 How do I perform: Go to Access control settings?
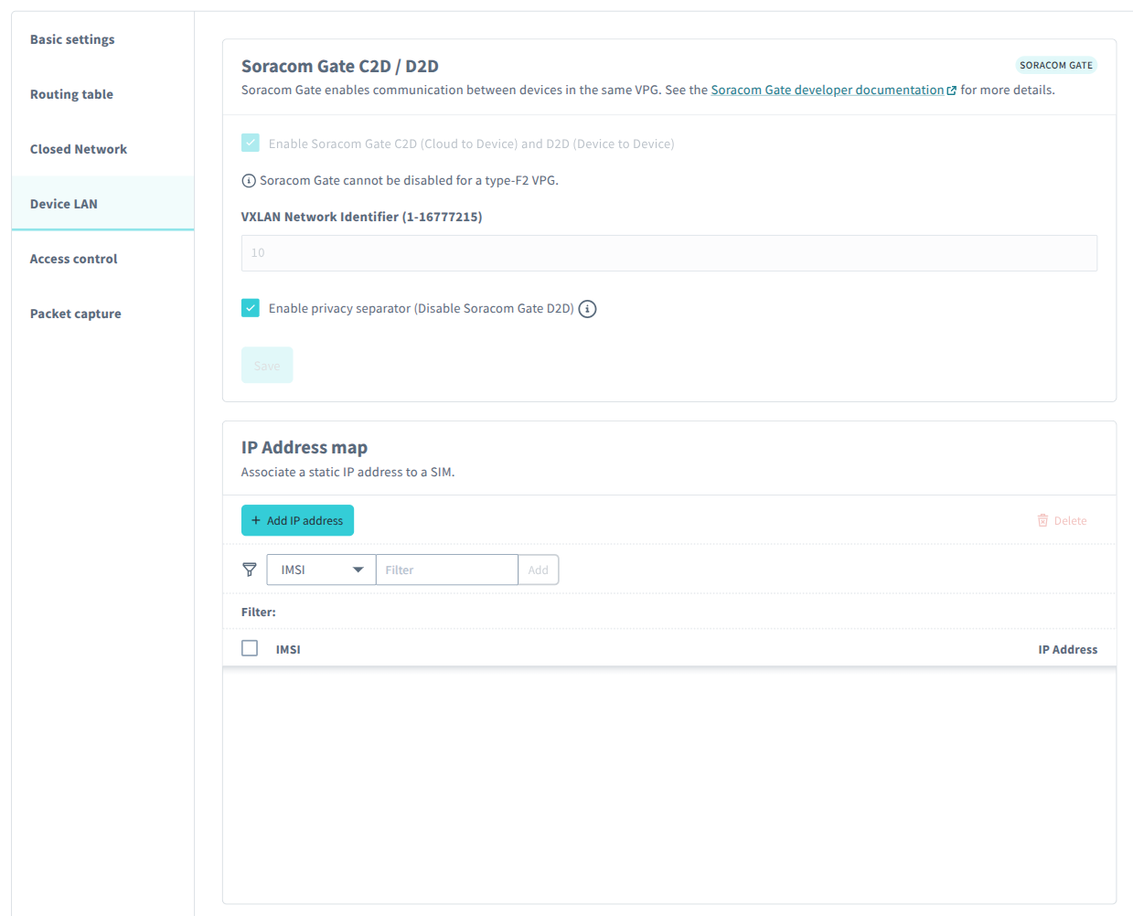(73, 259)
